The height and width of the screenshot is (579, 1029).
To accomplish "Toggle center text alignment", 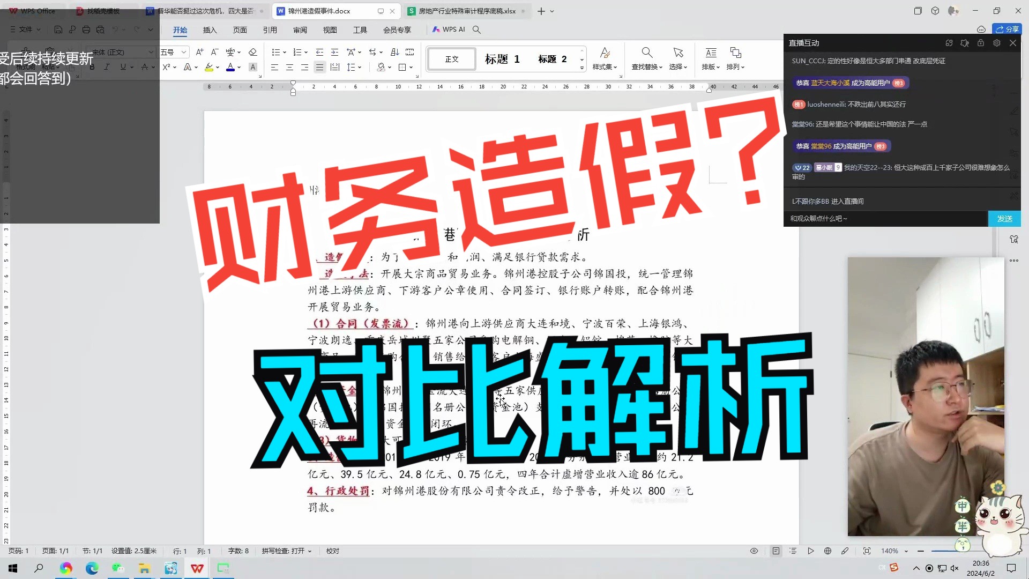I will [289, 67].
